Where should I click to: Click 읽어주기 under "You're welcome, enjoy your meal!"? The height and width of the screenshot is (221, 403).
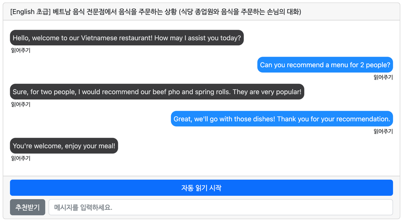coord(21,159)
